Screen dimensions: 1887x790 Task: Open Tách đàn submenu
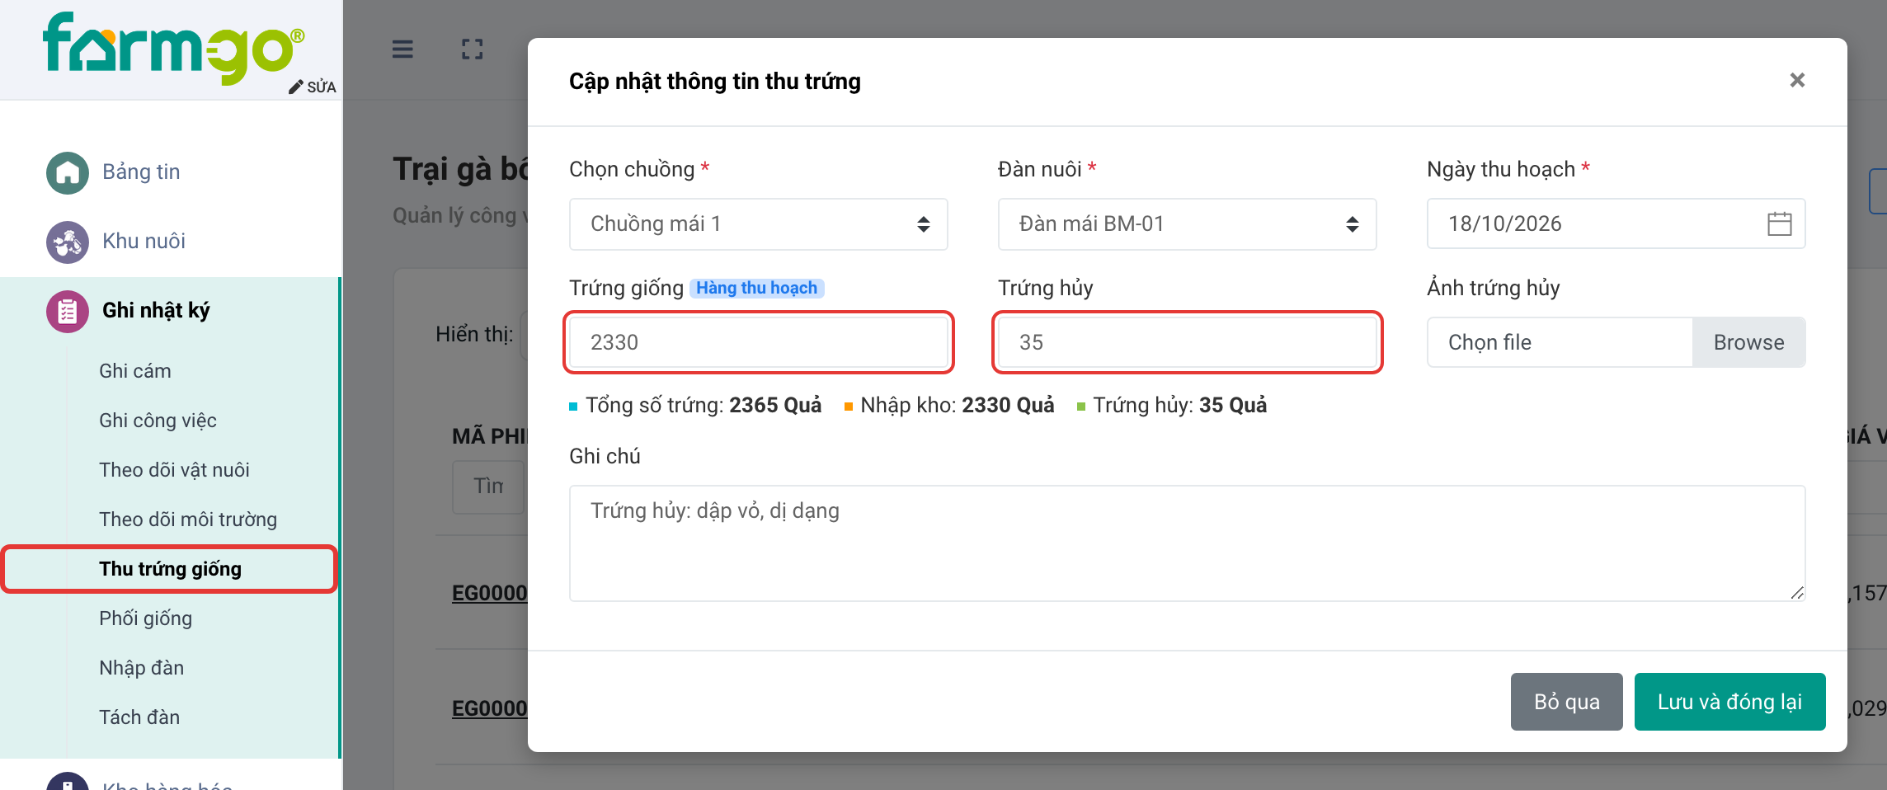tap(139, 717)
